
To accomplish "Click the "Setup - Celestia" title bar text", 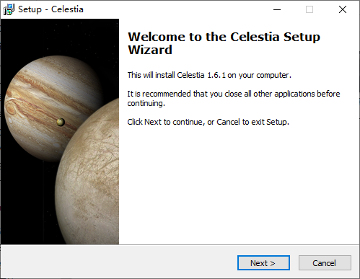I will click(51, 9).
